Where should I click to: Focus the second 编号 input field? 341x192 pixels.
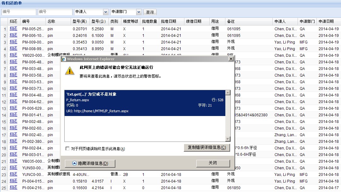pos(55,12)
